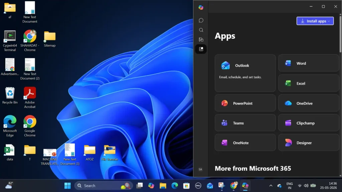Open the Search icon in Microsoft 365 sidebar
The height and width of the screenshot is (192, 342).
(x=201, y=30)
